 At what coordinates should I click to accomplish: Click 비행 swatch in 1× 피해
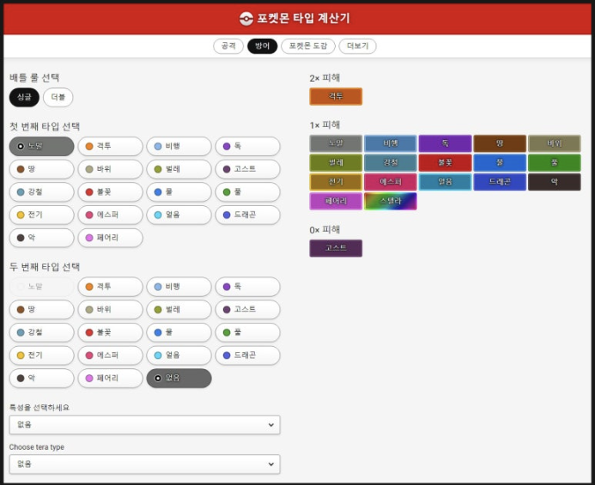coord(391,143)
